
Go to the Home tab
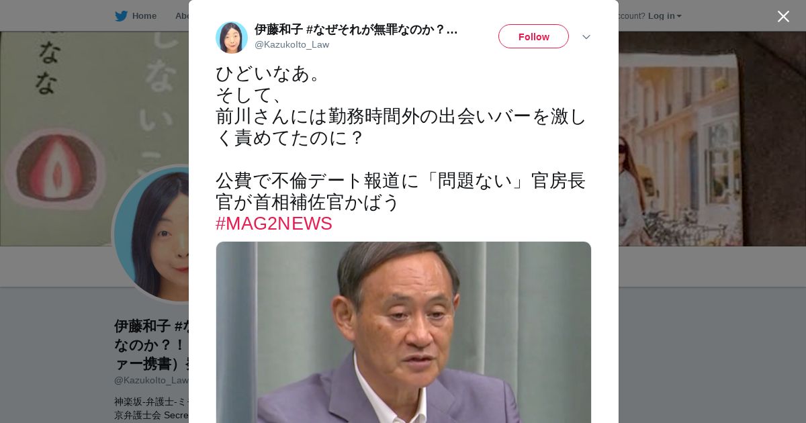[x=144, y=16]
